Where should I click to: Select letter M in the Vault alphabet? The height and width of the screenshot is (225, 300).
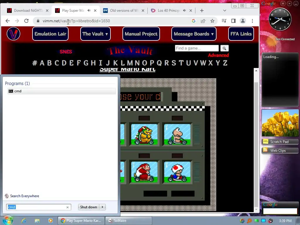click(x=130, y=63)
